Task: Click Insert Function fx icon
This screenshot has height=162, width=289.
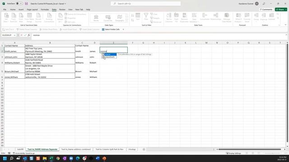Action: (x=29, y=35)
